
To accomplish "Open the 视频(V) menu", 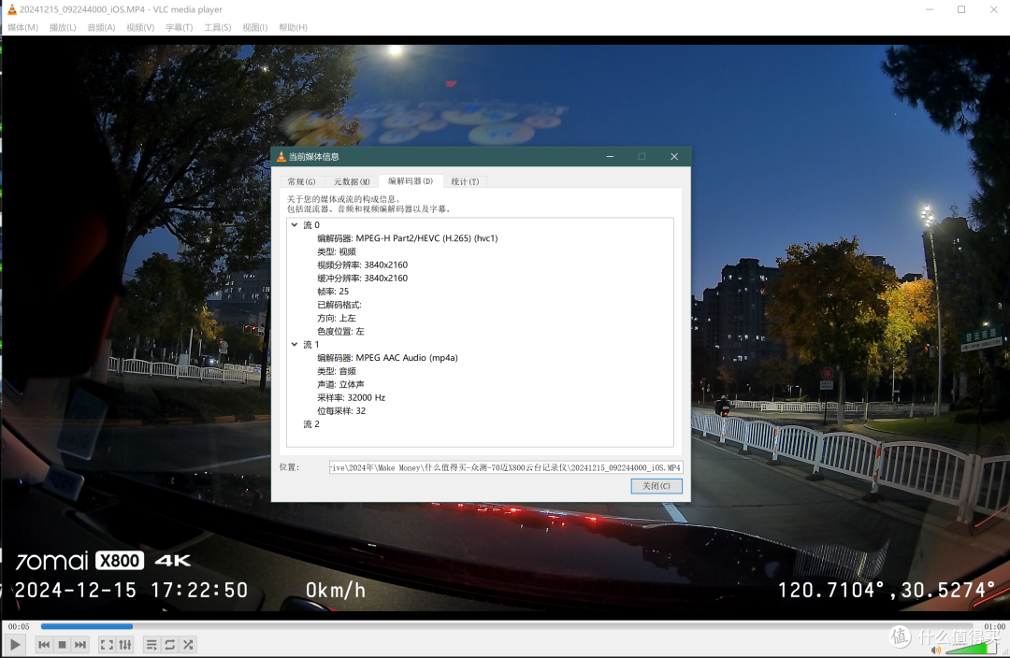I will click(x=140, y=27).
